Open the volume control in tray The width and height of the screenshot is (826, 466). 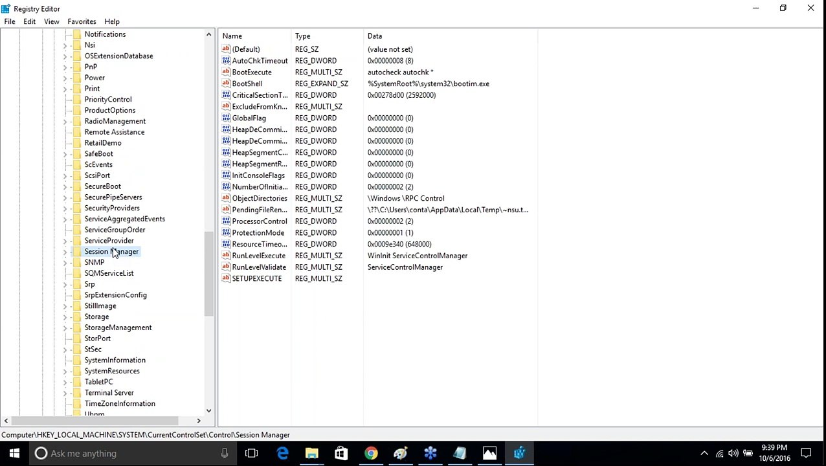pyautogui.click(x=733, y=454)
